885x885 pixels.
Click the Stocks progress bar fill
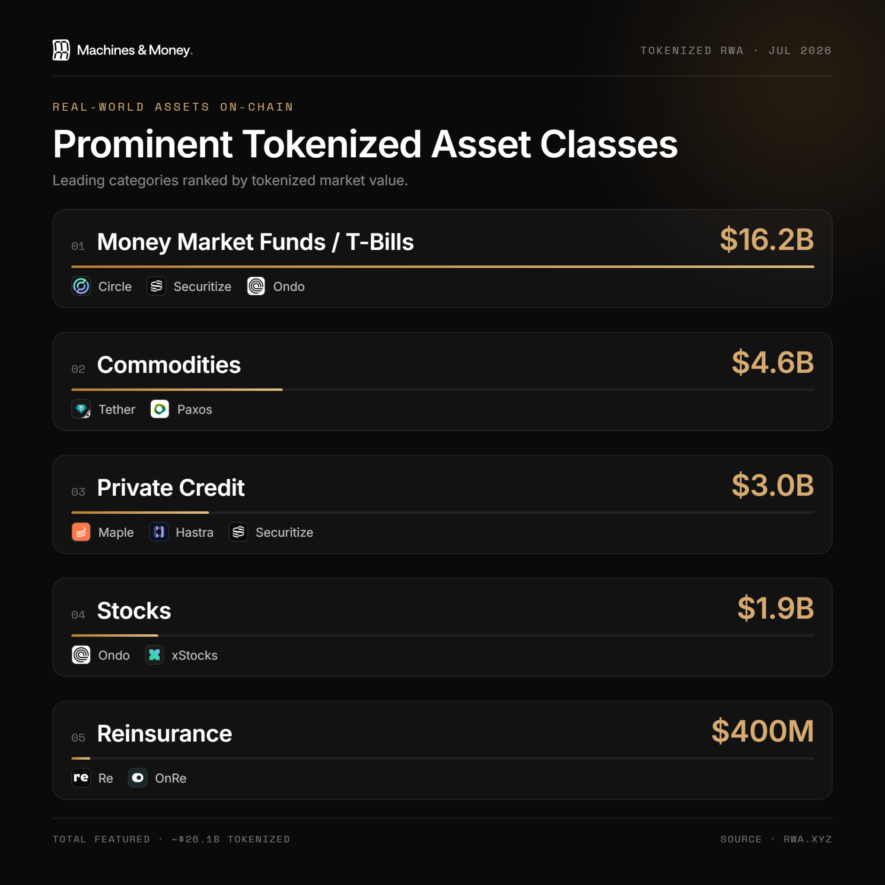(115, 635)
